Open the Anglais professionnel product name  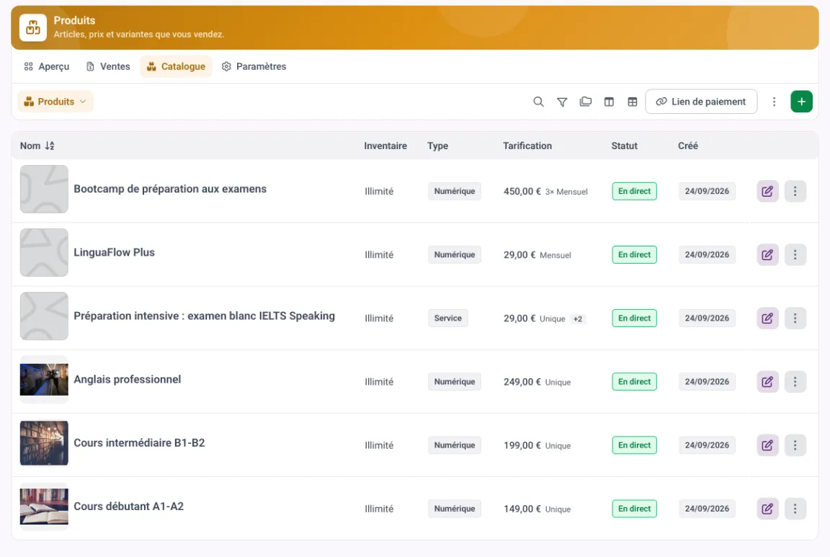(127, 380)
